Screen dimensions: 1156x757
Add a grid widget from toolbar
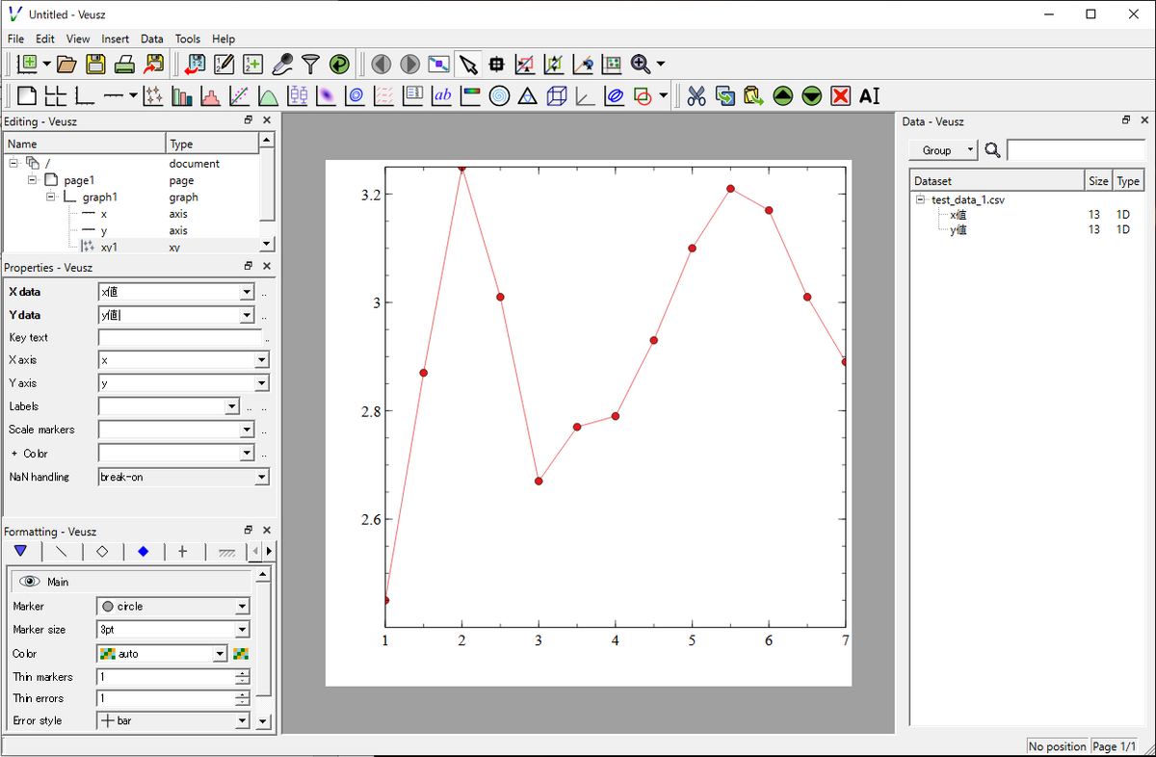tap(56, 95)
